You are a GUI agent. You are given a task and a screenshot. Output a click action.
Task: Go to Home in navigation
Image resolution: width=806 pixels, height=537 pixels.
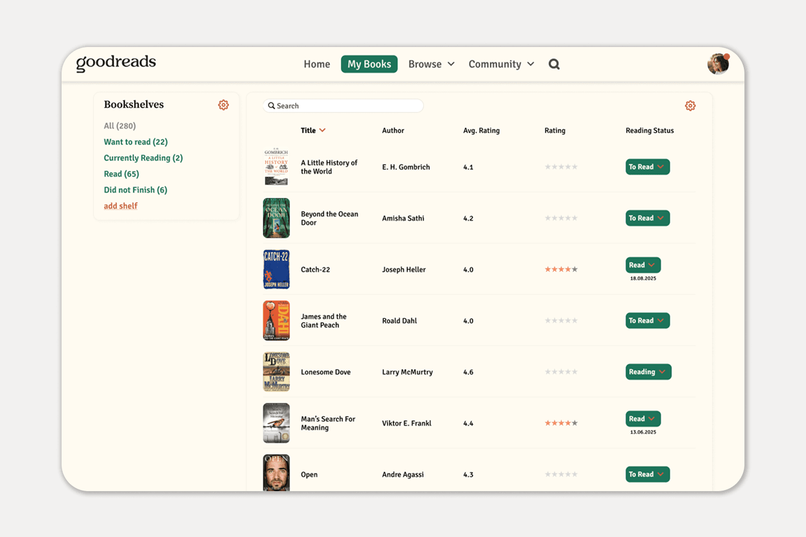click(x=317, y=64)
